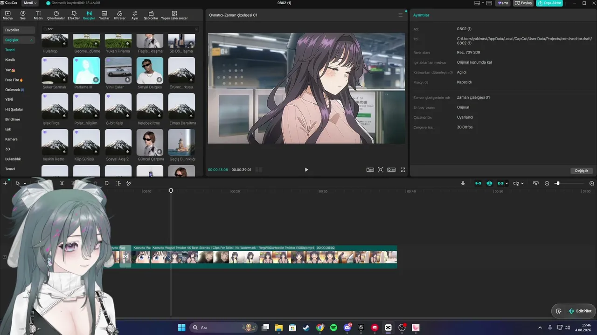Screen dimensions: 597x335
Task: Open the Ses audio panel
Action: coord(22,15)
